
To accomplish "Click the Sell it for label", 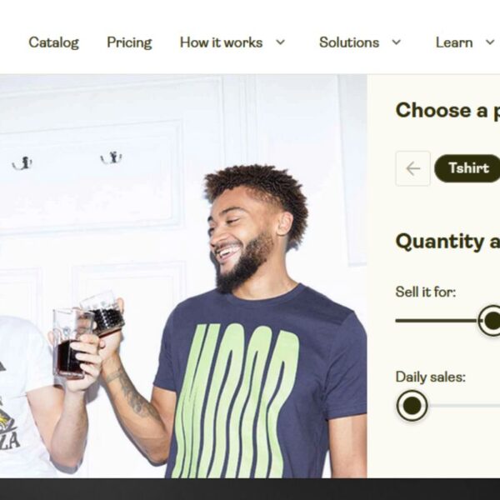I will (x=426, y=292).
